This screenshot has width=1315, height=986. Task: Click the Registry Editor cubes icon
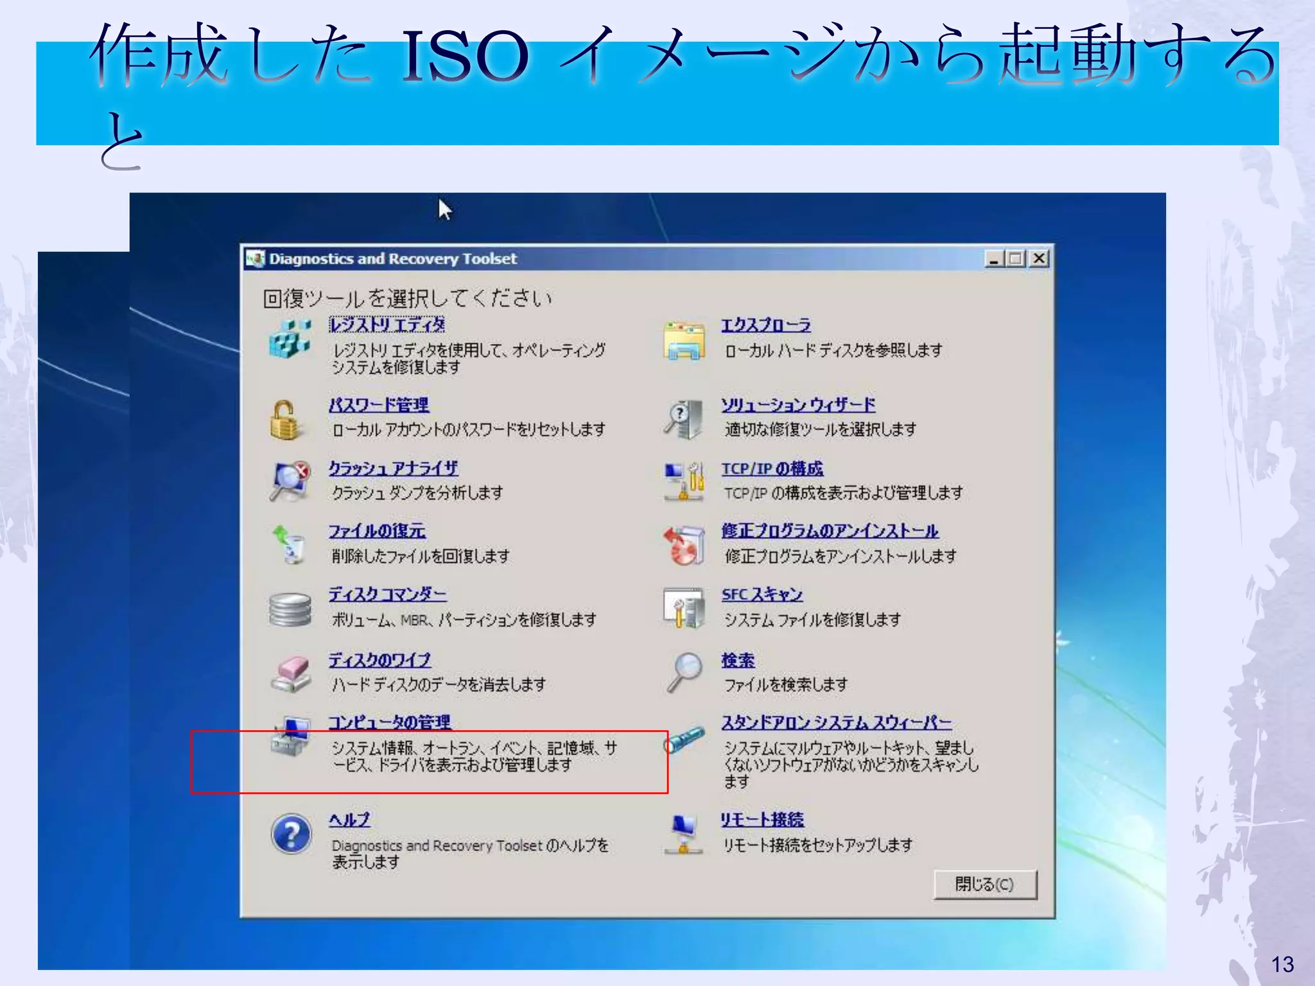(x=290, y=340)
